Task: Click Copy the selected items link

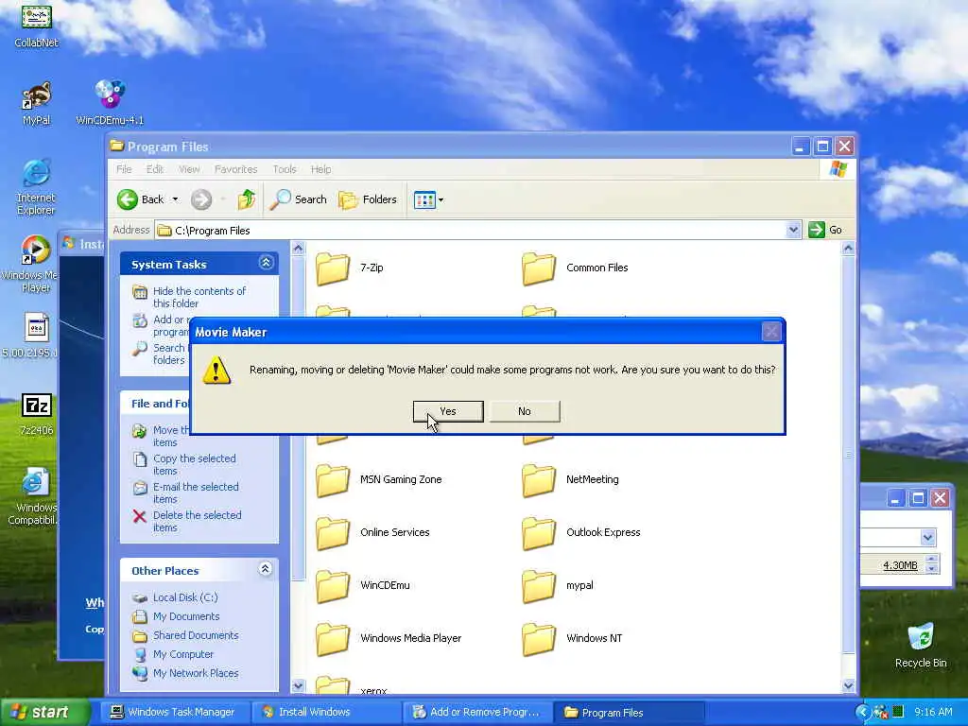Action: click(x=194, y=465)
